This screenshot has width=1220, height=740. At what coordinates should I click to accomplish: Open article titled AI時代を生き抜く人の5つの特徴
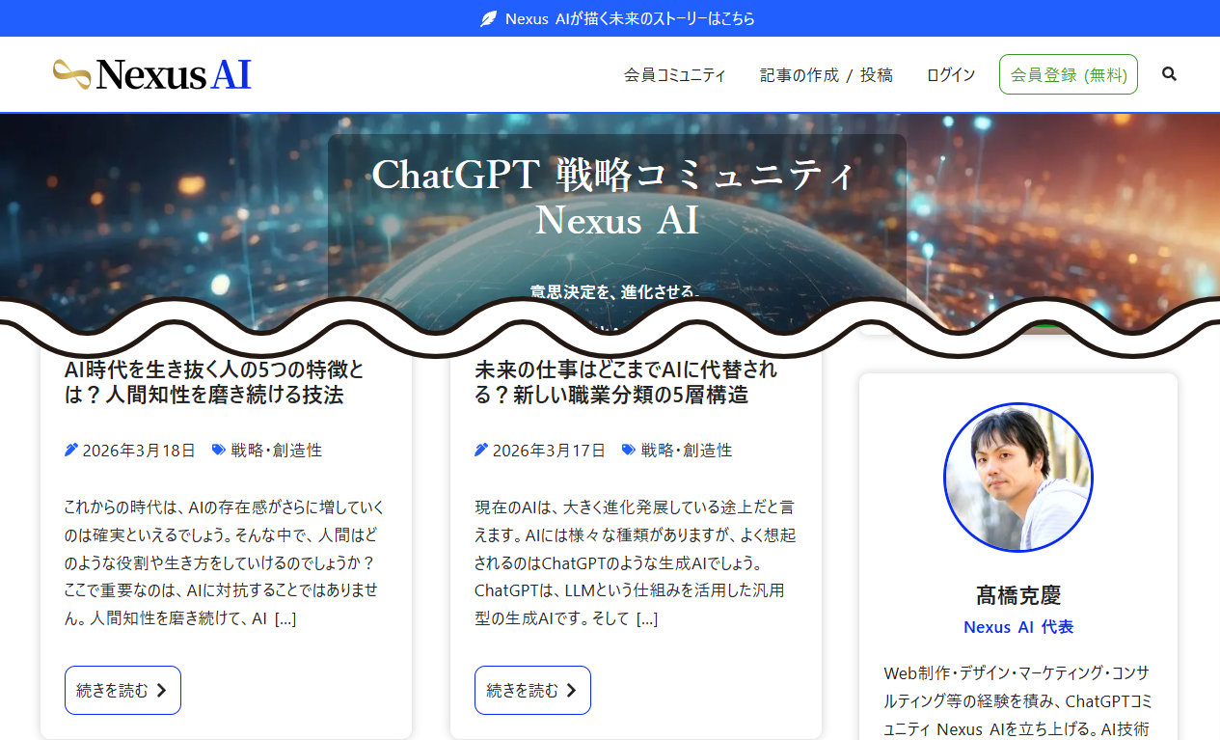click(214, 382)
